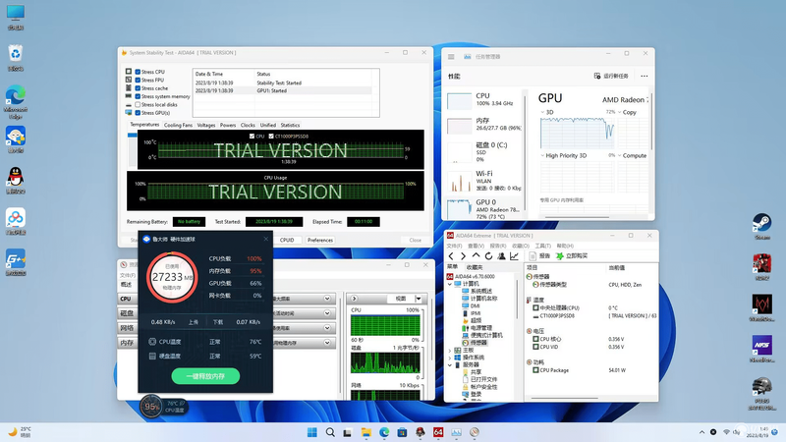Click the Up arrow in AIDA64 Extreme toolbar
The height and width of the screenshot is (442, 786).
point(476,255)
